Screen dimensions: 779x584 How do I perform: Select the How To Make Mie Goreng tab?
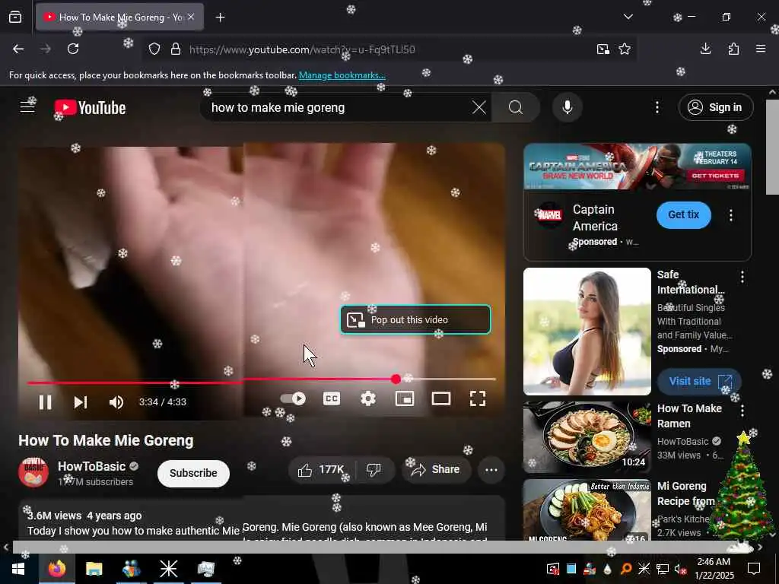click(x=119, y=17)
